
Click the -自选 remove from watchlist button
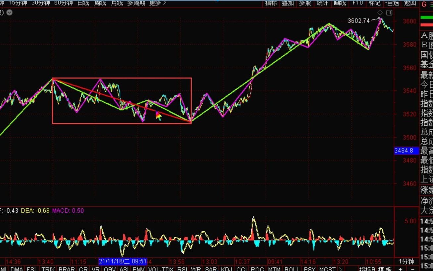[x=392, y=3]
